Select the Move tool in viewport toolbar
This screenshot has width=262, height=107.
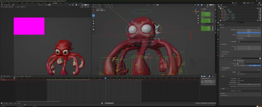(x=94, y=16)
